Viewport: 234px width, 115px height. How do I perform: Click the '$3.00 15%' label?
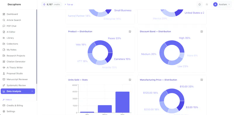192,107
